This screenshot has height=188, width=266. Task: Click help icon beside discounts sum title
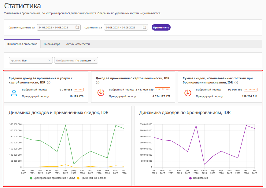pyautogui.click(x=236, y=83)
